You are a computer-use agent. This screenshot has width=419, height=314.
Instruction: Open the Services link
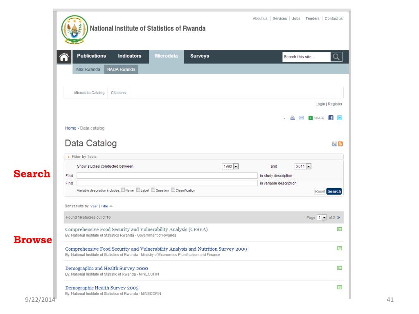point(280,18)
